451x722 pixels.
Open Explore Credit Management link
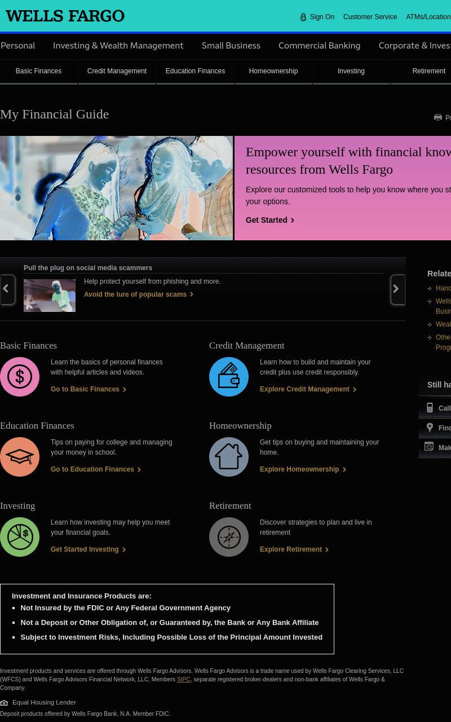[x=308, y=389]
